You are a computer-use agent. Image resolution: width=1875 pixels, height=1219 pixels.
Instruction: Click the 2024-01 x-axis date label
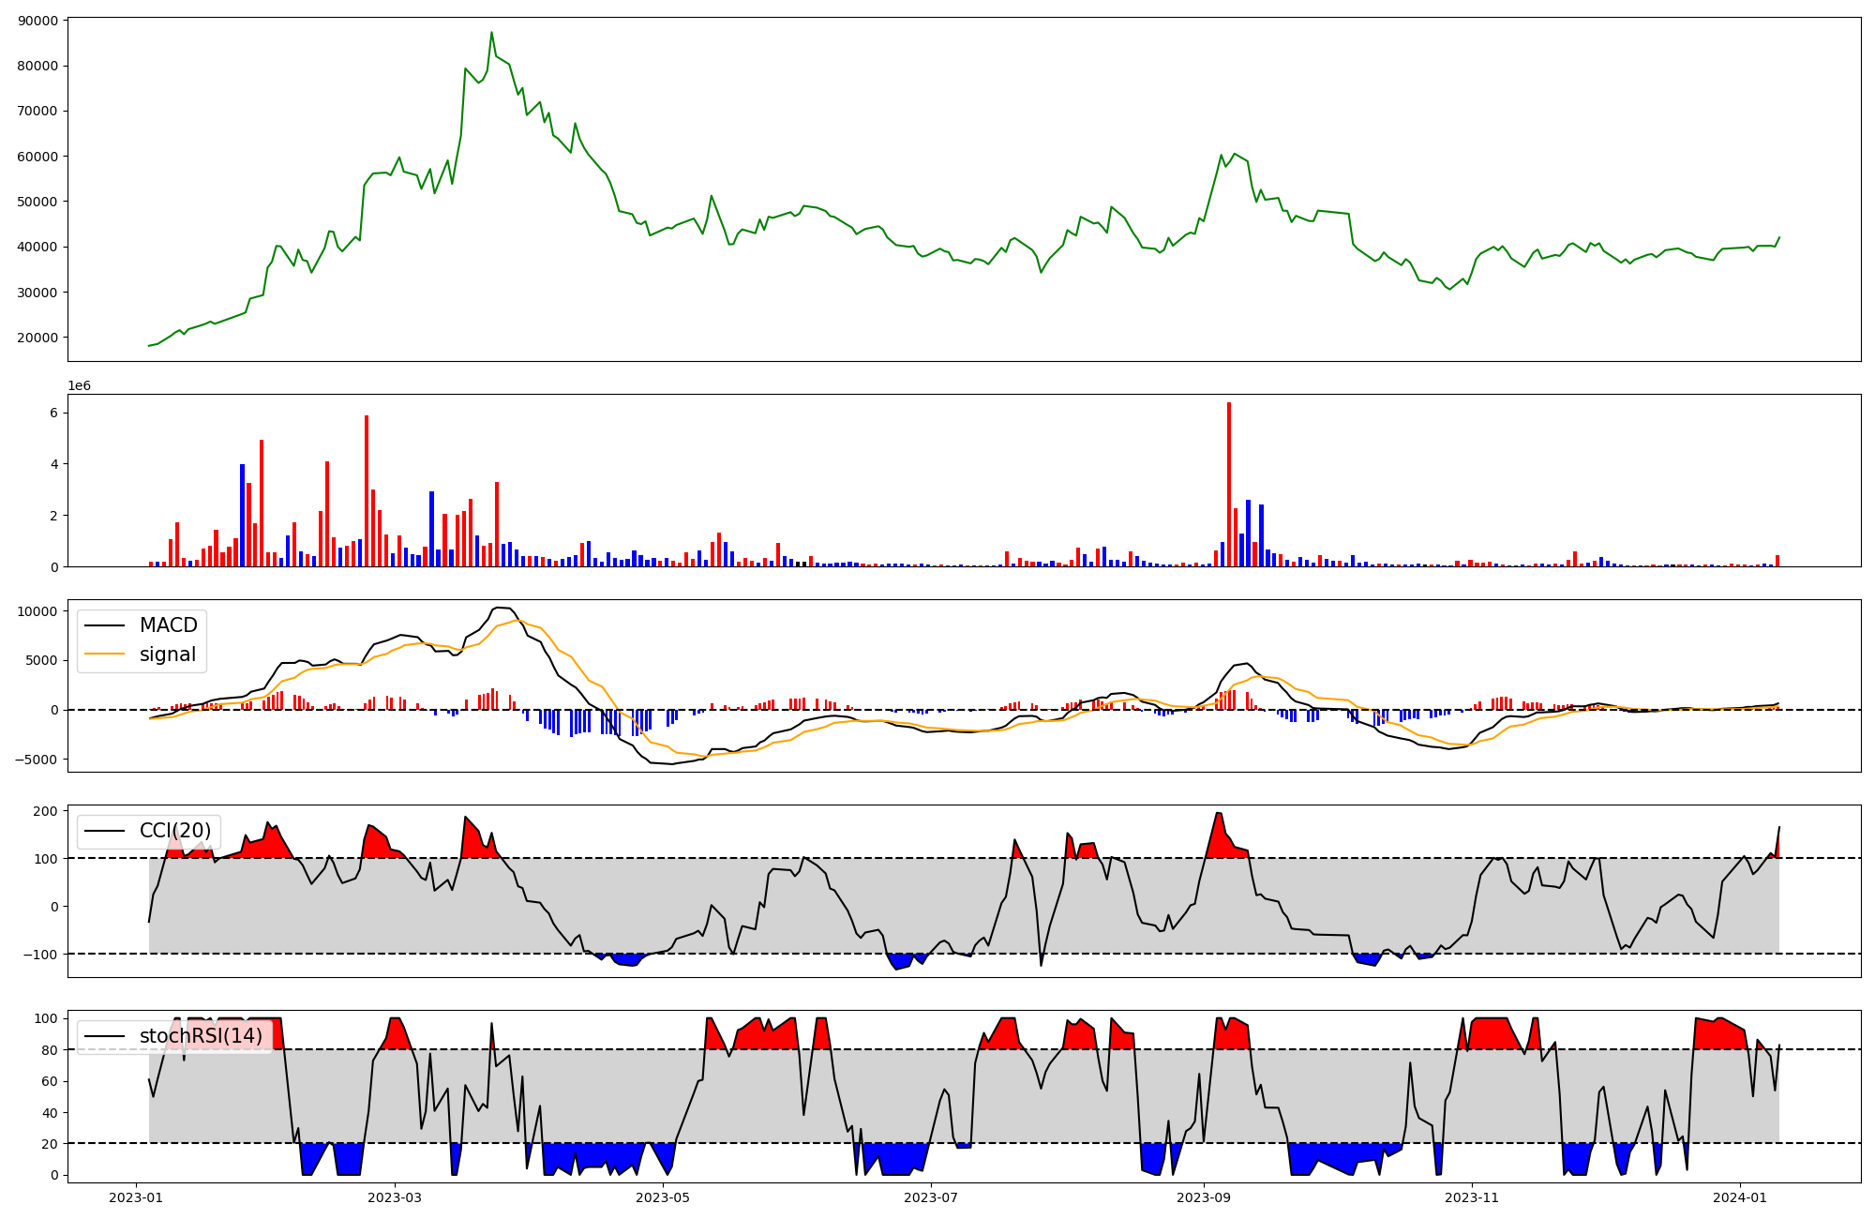point(1740,1197)
